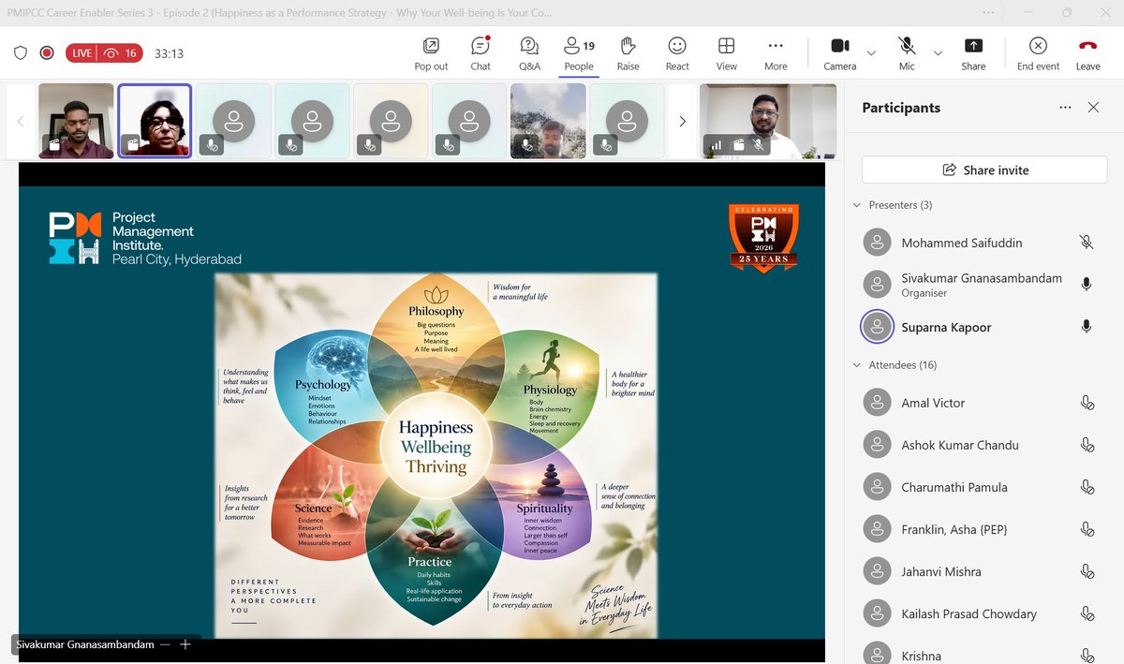Open the Pop out view
The image size is (1124, 664).
[431, 53]
